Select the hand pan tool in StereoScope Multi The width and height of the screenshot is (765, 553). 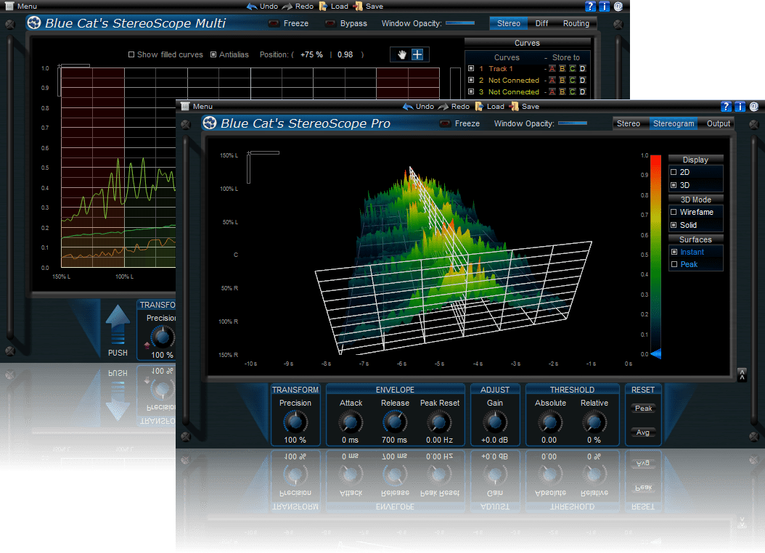coord(401,54)
